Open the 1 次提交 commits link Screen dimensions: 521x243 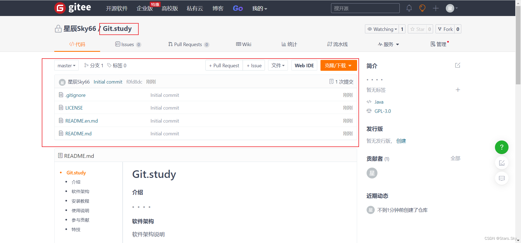[341, 82]
